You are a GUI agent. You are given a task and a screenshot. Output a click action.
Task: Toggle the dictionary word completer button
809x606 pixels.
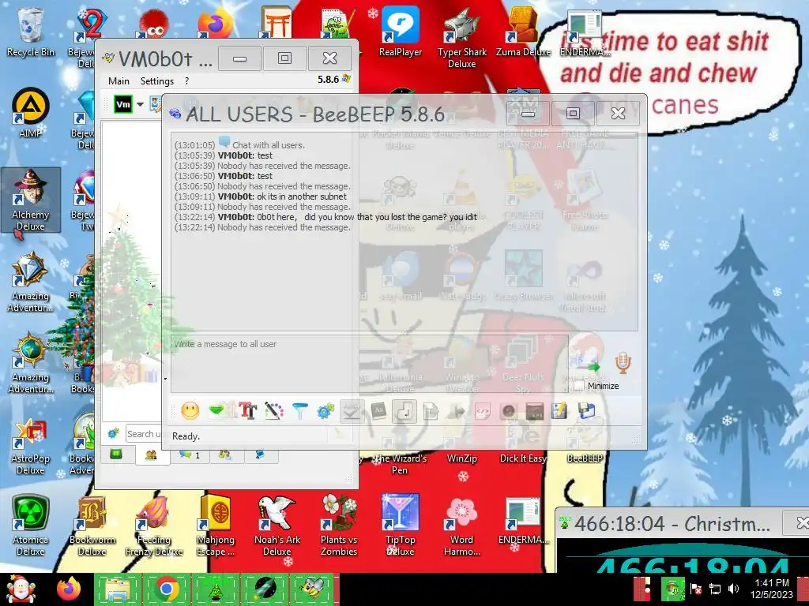(378, 411)
